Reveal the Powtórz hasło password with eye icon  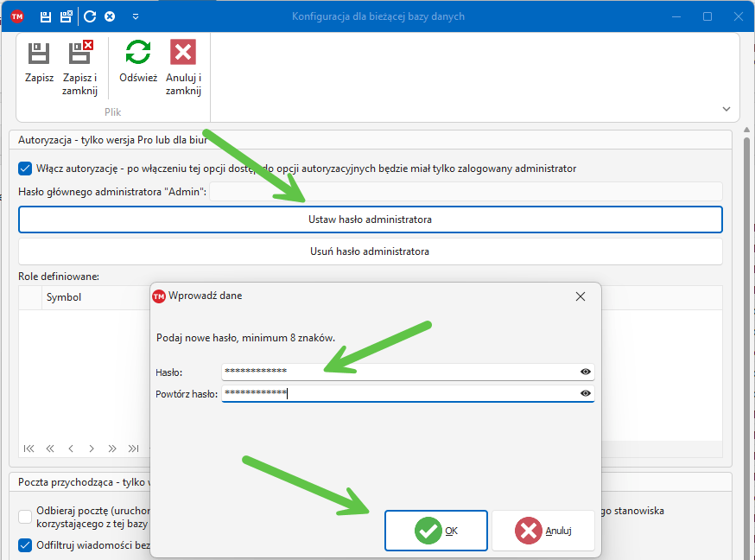(586, 393)
